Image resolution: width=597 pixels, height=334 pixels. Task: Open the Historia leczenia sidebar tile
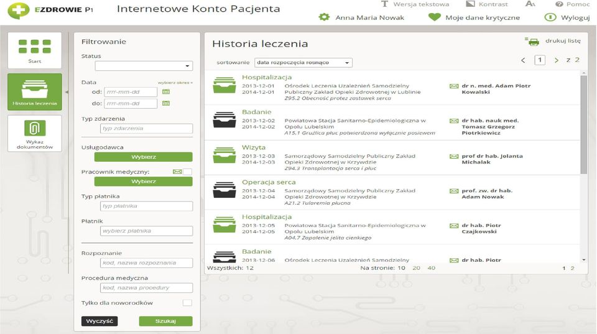coord(35,92)
